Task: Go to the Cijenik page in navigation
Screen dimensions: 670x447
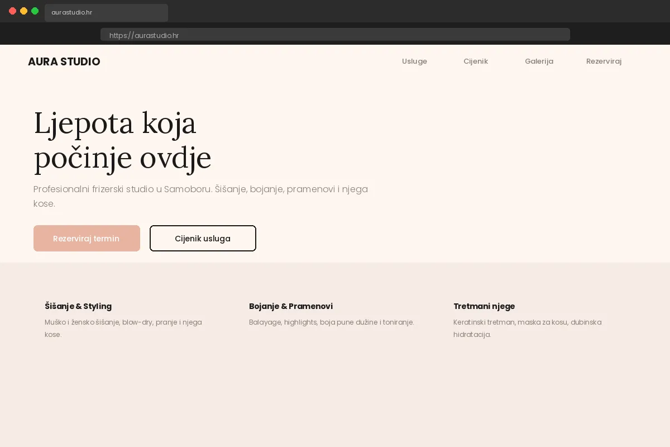Action: pos(475,61)
